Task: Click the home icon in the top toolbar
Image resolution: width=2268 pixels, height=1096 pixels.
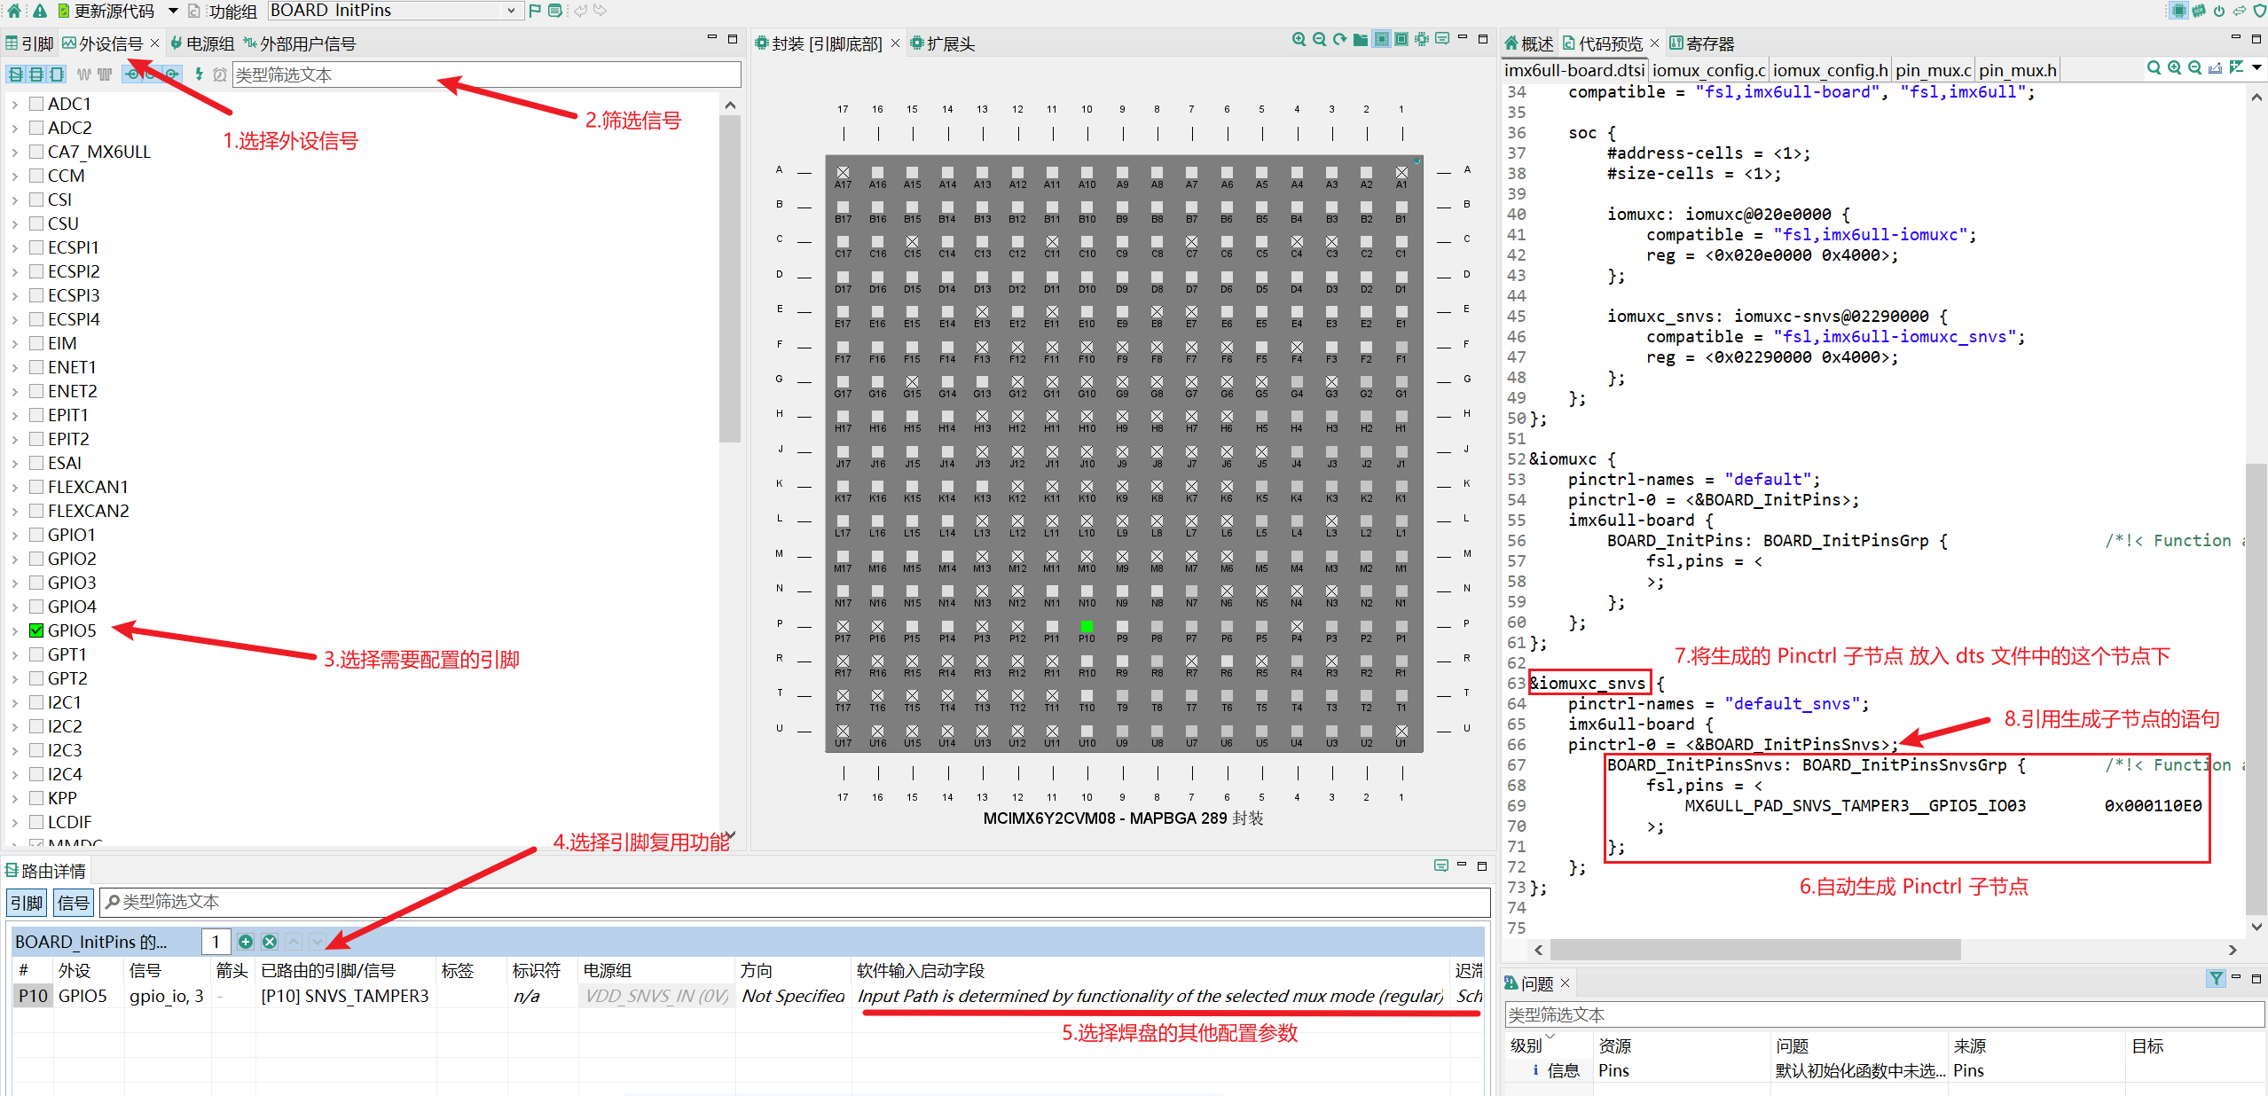Action: 12,11
